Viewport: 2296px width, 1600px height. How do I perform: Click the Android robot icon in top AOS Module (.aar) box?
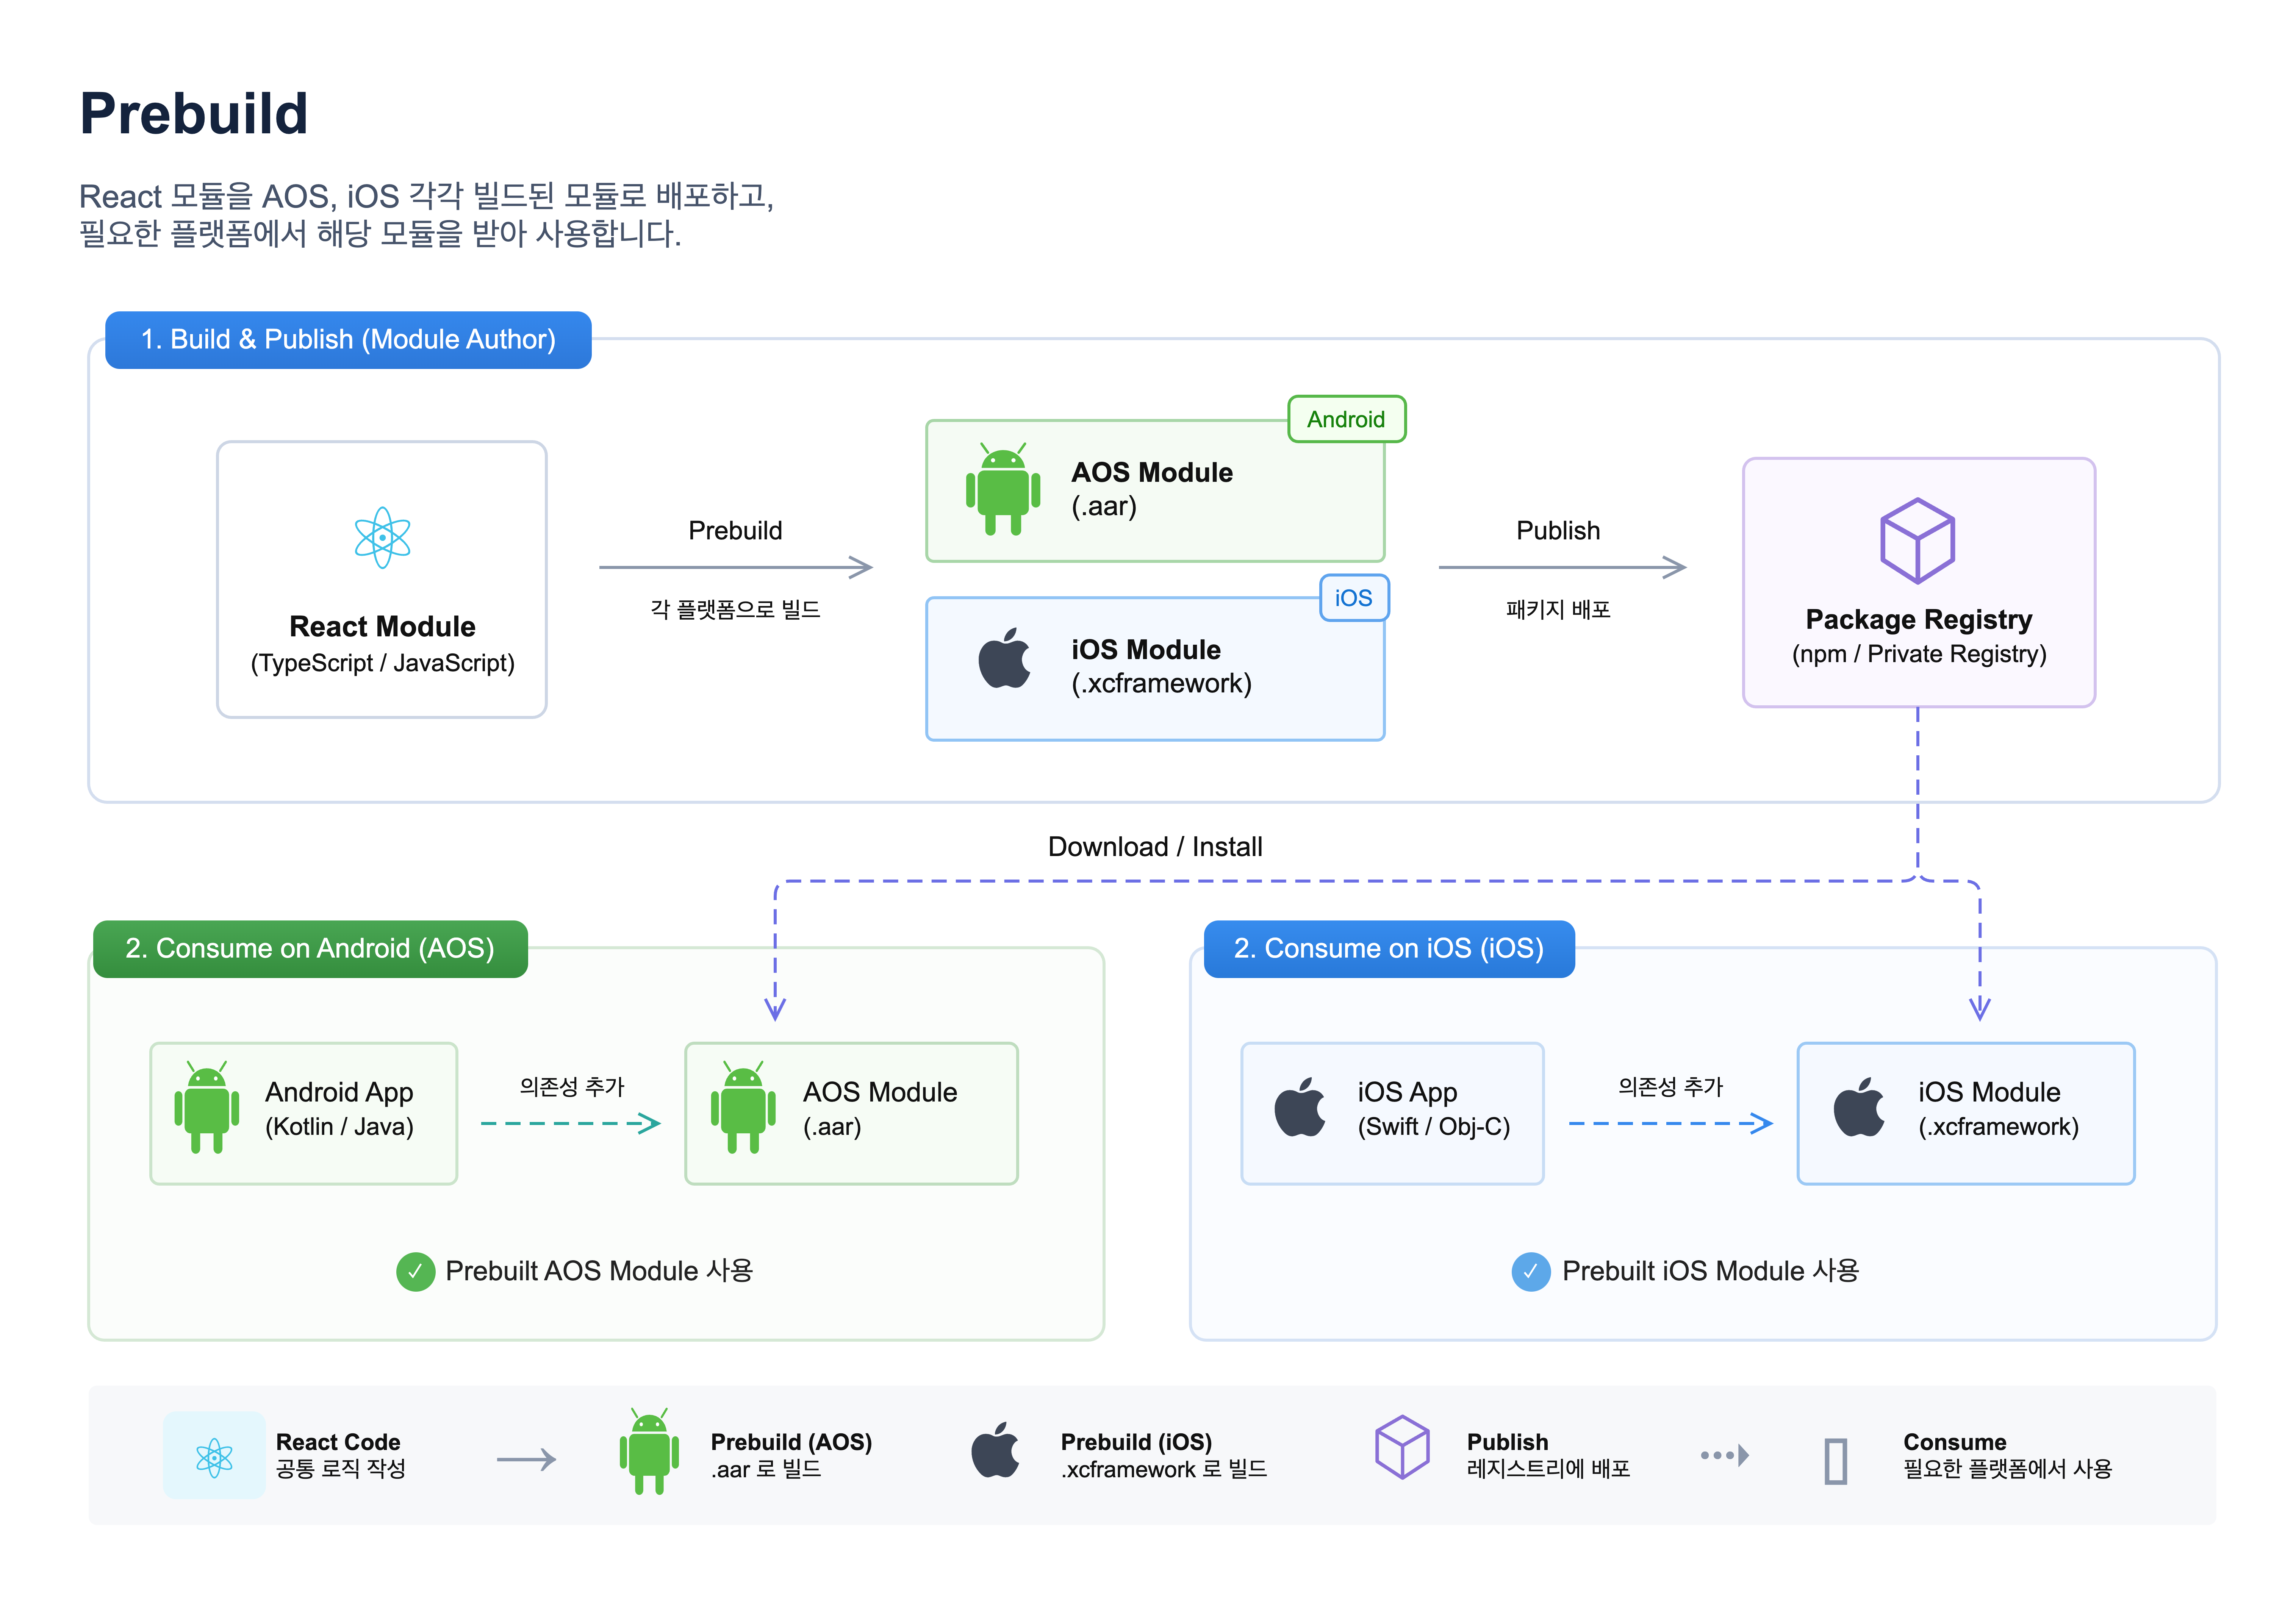pos(1003,489)
